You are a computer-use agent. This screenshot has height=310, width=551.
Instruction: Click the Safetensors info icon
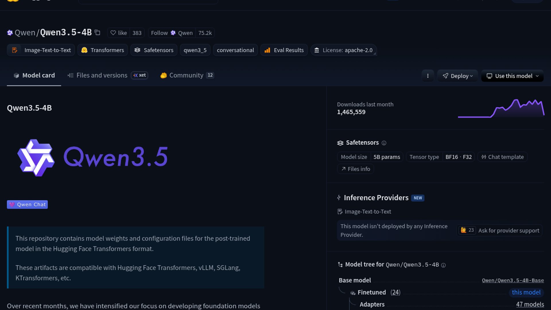[384, 143]
